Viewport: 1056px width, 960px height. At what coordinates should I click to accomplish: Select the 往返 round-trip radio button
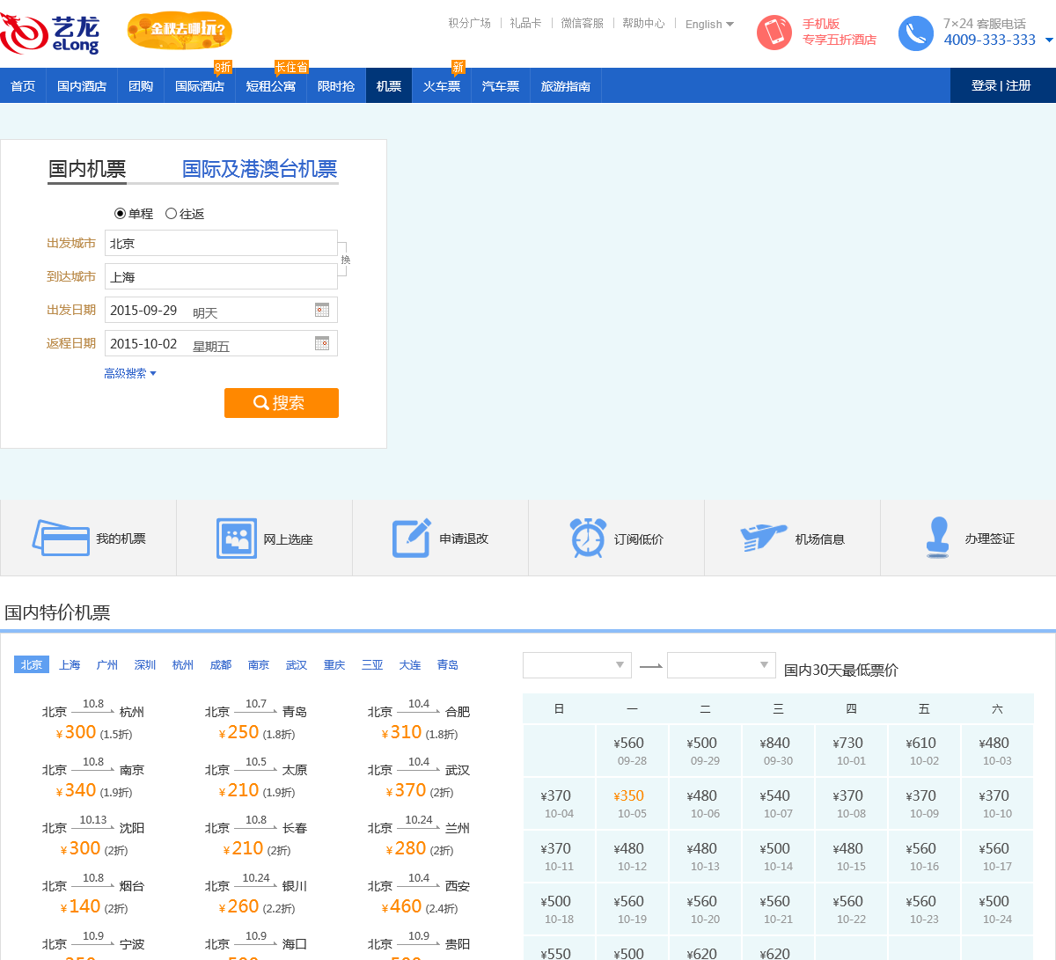pos(171,214)
